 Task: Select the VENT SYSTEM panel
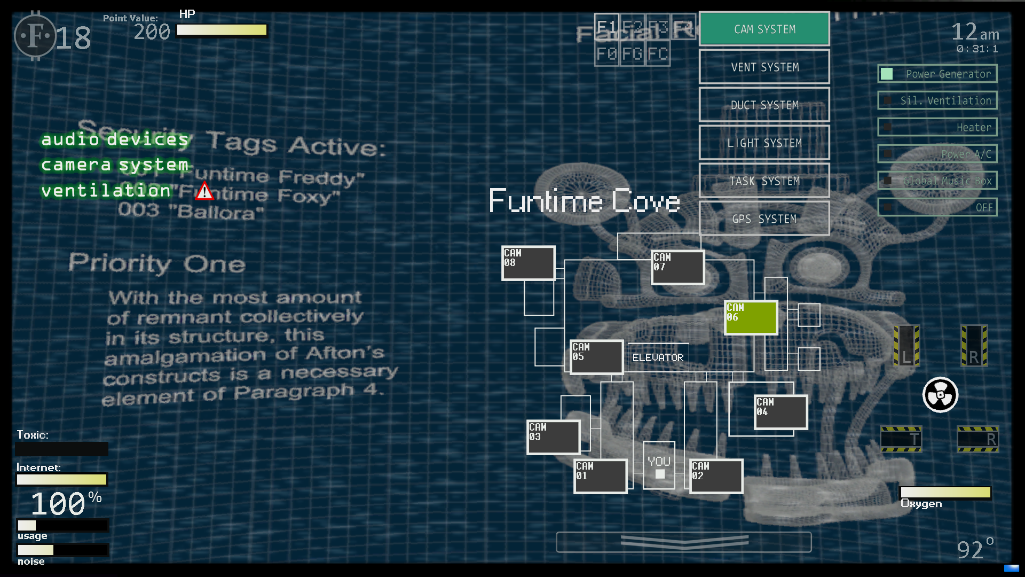pos(764,67)
